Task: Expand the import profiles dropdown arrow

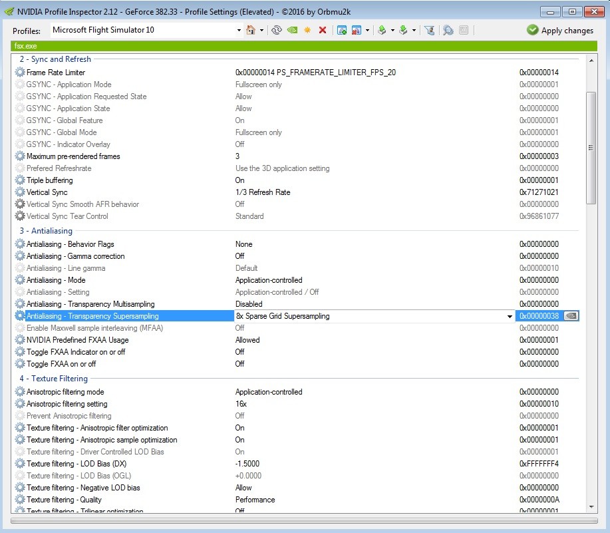Action: 414,31
